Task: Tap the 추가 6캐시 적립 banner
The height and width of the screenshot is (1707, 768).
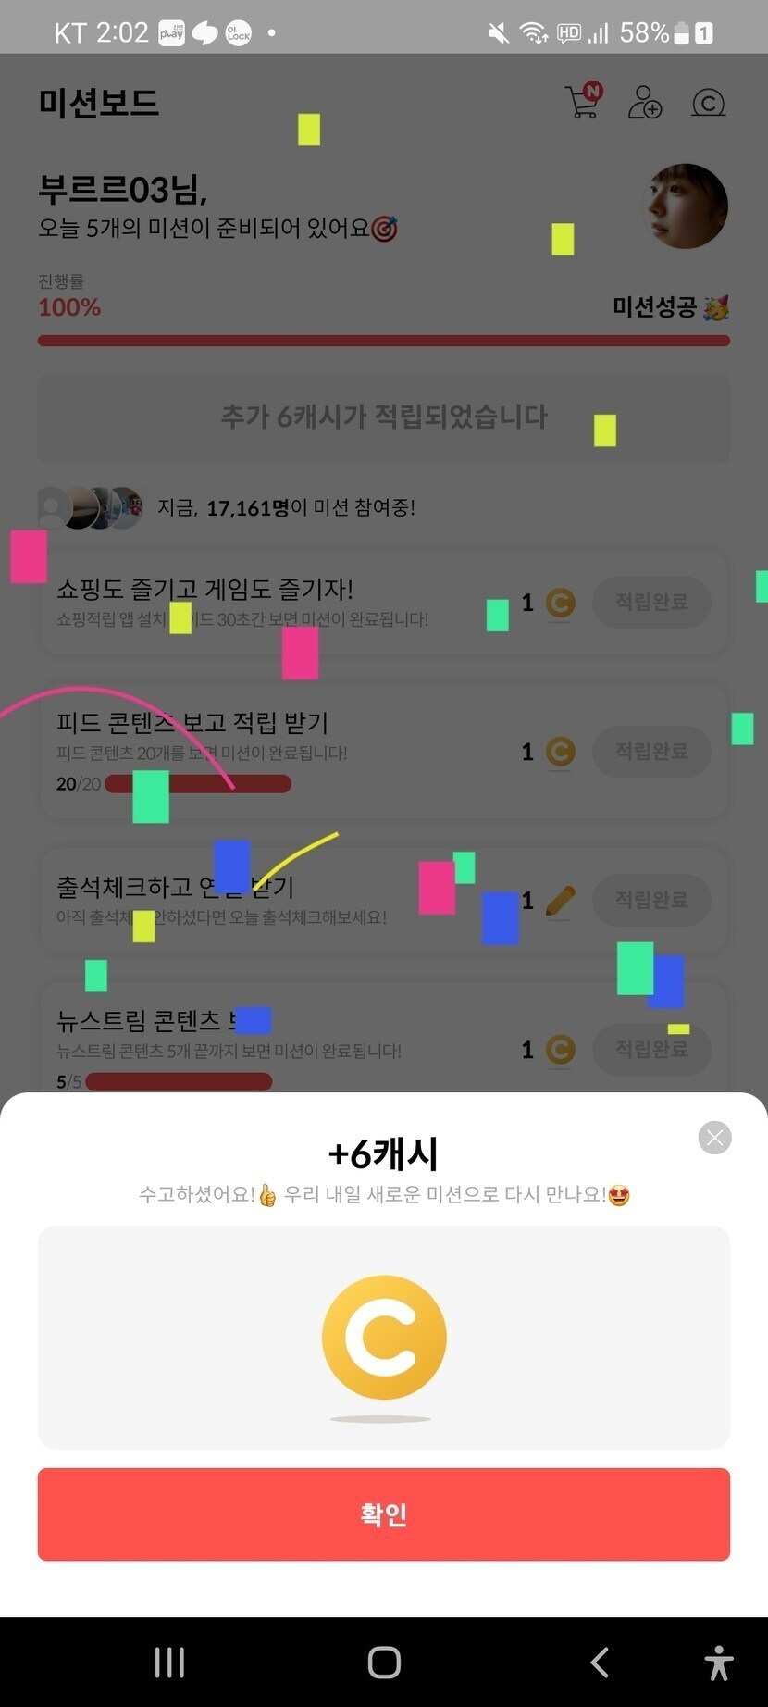Action: pos(384,417)
